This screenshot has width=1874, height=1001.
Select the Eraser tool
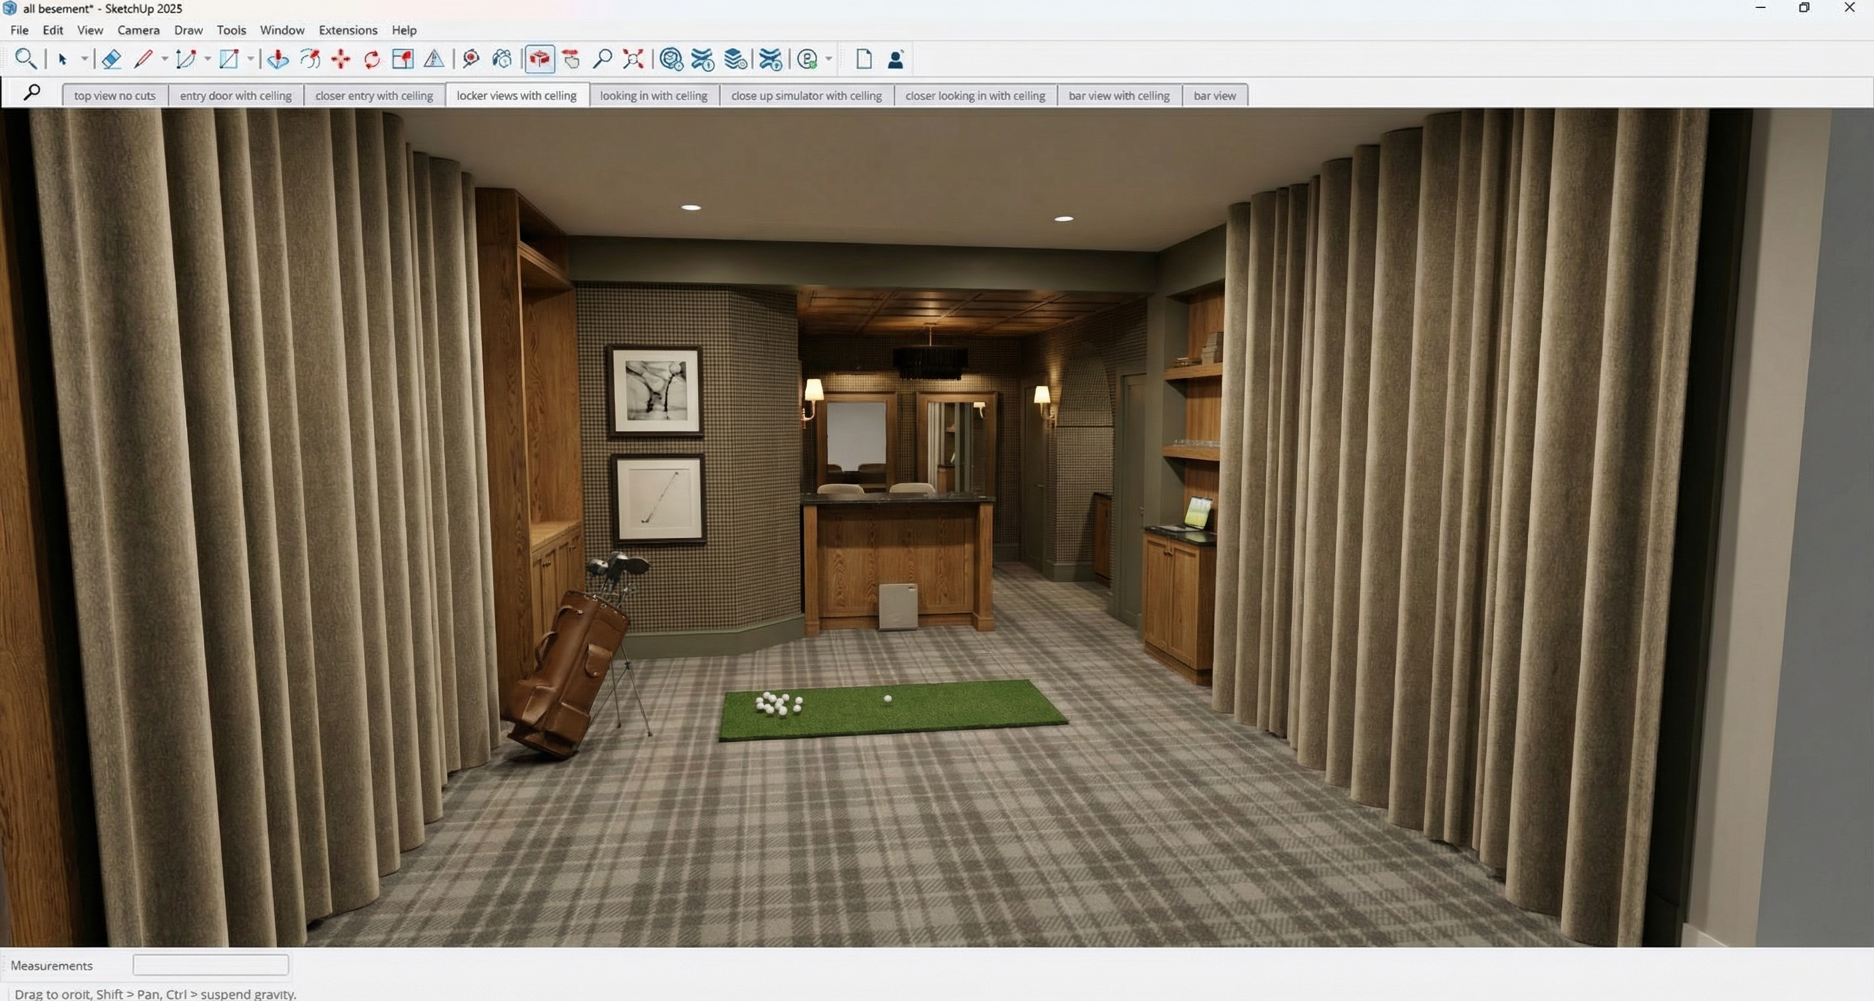point(110,59)
